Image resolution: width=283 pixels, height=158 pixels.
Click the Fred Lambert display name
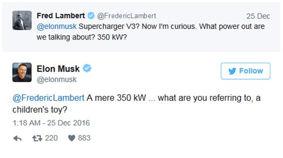point(61,16)
